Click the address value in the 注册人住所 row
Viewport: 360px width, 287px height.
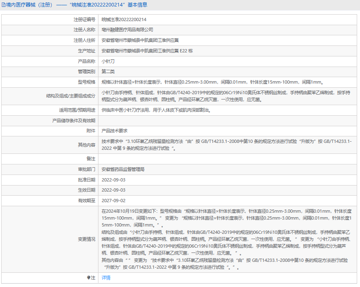click(x=140, y=40)
